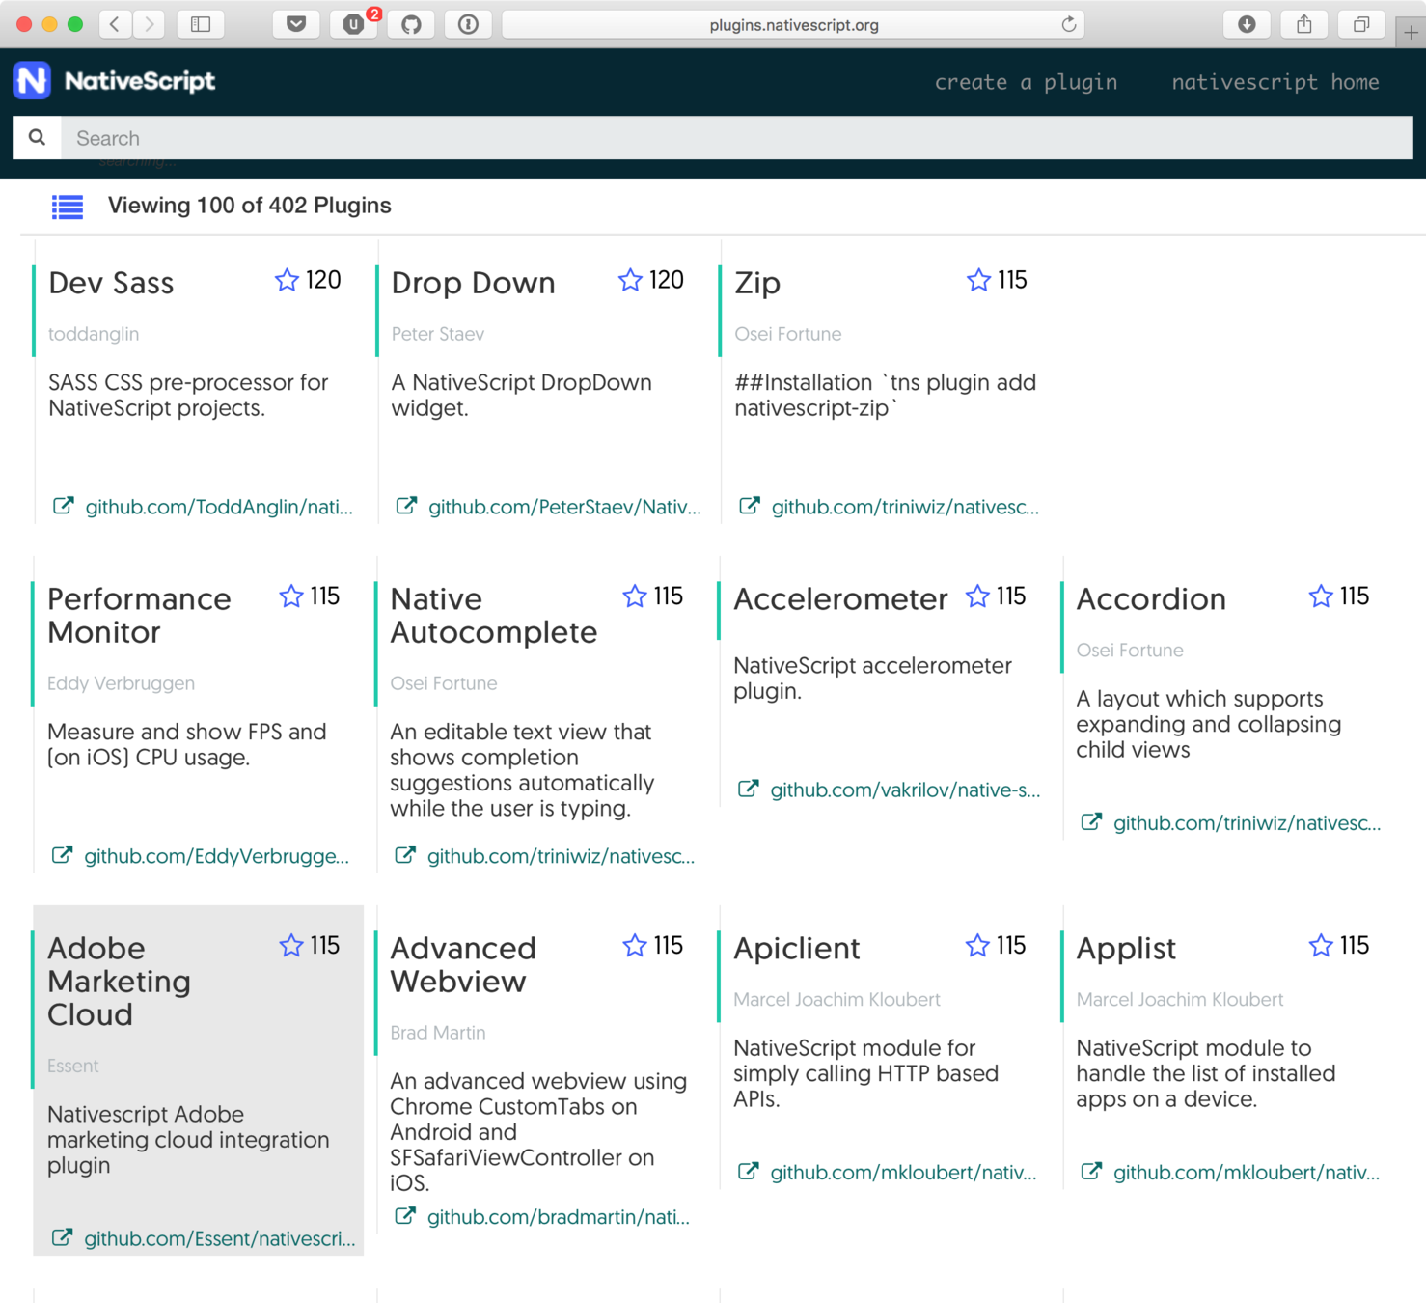This screenshot has width=1426, height=1303.
Task: Reload the page with refresh icon
Action: click(1068, 24)
